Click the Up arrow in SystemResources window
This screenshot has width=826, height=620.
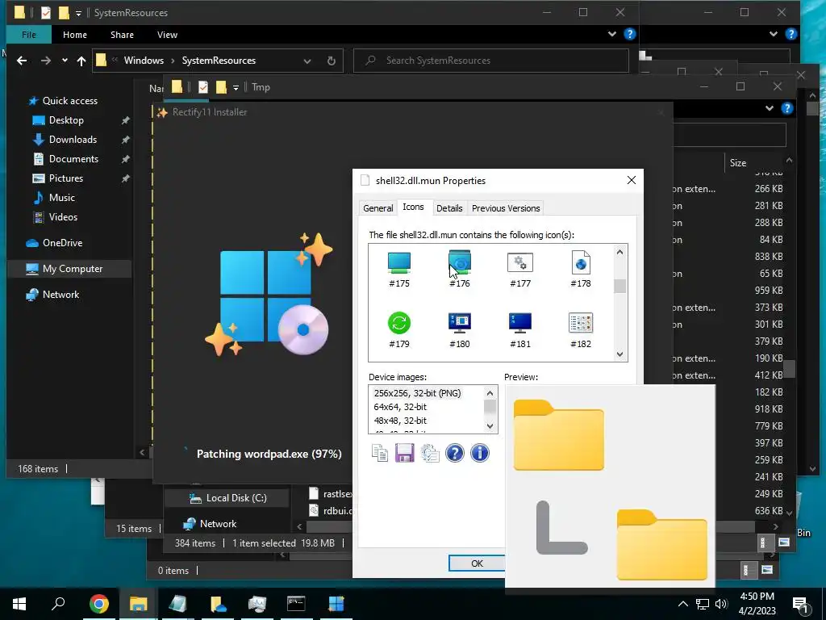coord(81,61)
